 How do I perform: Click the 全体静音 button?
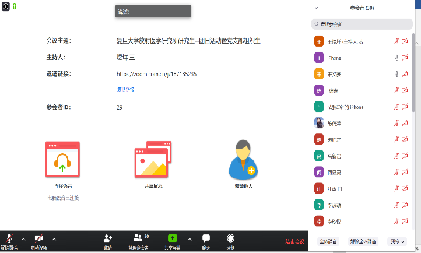click(329, 241)
